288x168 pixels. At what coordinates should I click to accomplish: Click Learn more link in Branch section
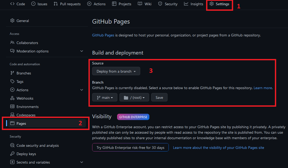click(x=263, y=88)
